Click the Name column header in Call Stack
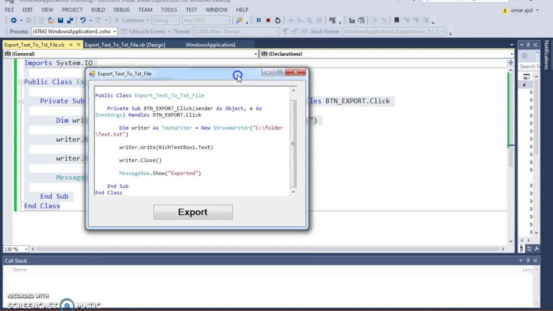553x311 pixels. pyautogui.click(x=19, y=269)
